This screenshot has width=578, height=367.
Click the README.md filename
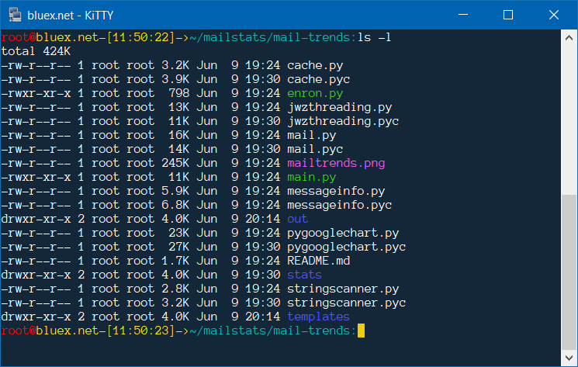[318, 261]
